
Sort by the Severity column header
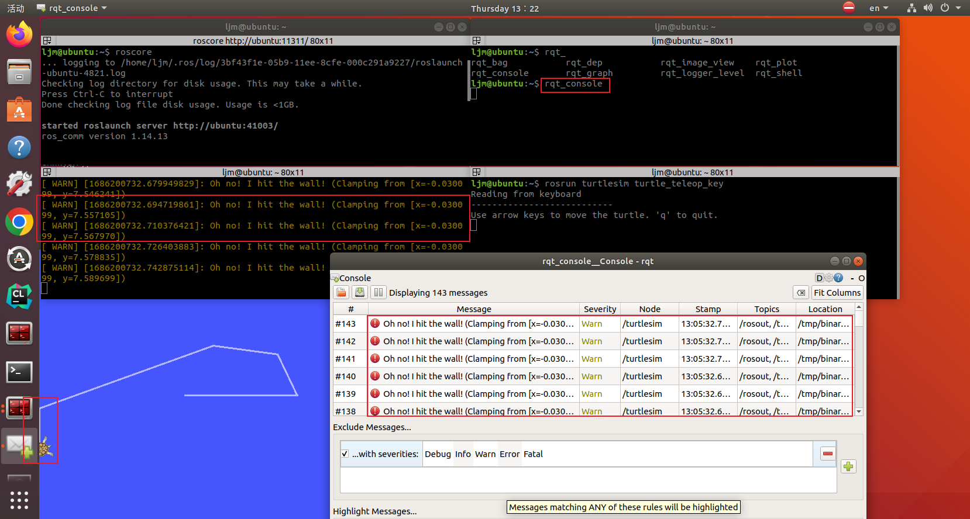click(600, 309)
